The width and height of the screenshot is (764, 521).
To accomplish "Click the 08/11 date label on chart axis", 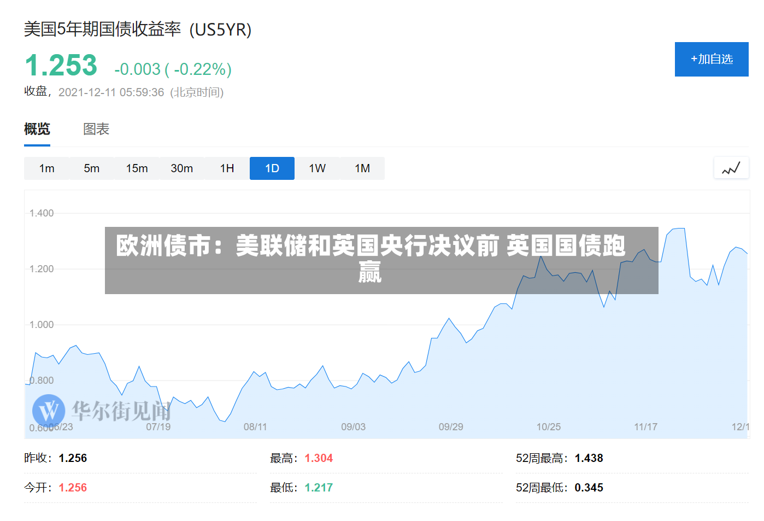I will [x=255, y=427].
